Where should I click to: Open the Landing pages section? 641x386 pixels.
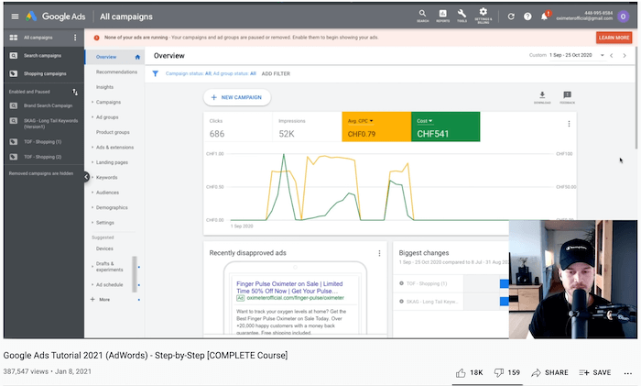pyautogui.click(x=112, y=162)
